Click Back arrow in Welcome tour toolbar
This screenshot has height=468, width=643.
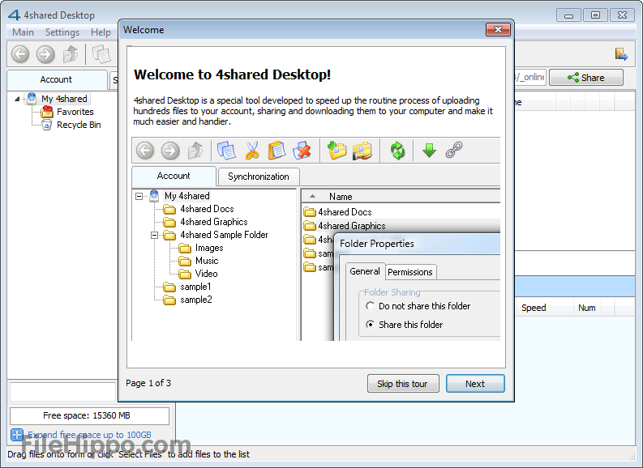pyautogui.click(x=145, y=151)
